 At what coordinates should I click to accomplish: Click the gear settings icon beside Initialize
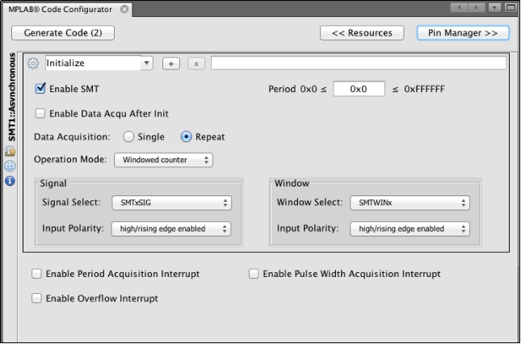33,63
